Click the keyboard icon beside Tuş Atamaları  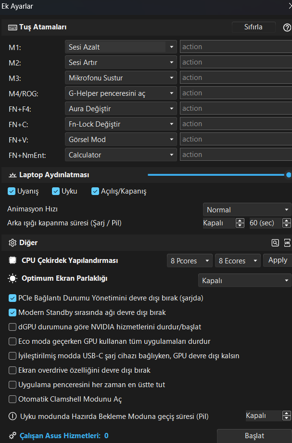(13, 27)
